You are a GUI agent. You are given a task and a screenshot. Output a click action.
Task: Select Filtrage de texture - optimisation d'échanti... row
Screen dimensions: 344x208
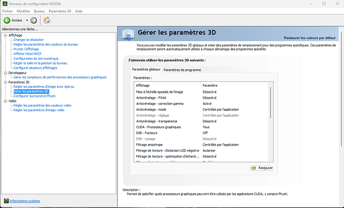tap(201, 157)
